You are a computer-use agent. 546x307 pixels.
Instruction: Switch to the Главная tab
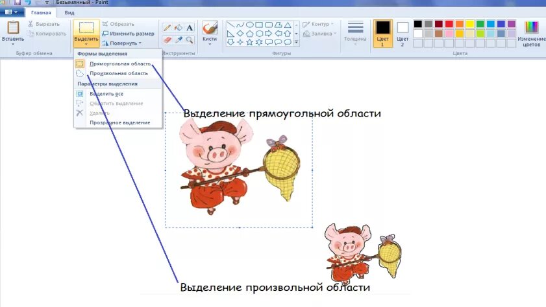(41, 12)
